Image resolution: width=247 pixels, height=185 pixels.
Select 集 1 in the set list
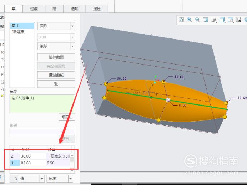click(22, 26)
